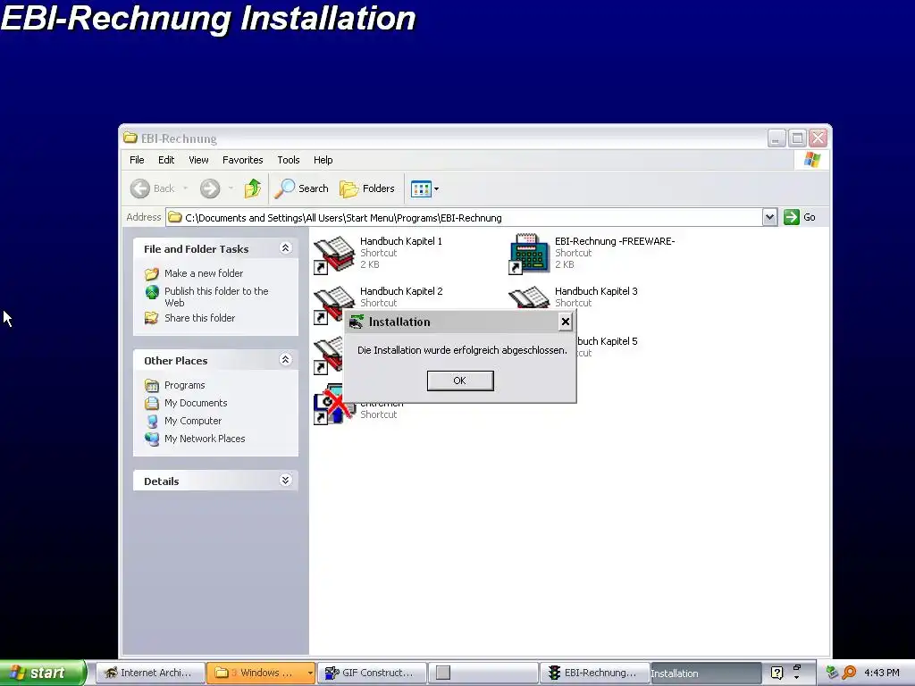Collapse the Other Places panel

[285, 360]
